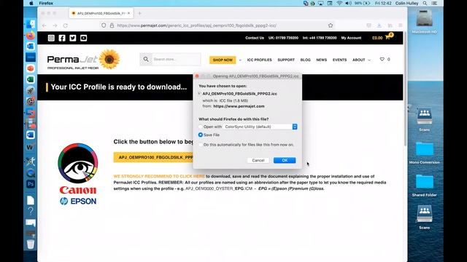This screenshot has height=262, width=467.
Task: Select the Open with radio button
Action: coord(201,127)
